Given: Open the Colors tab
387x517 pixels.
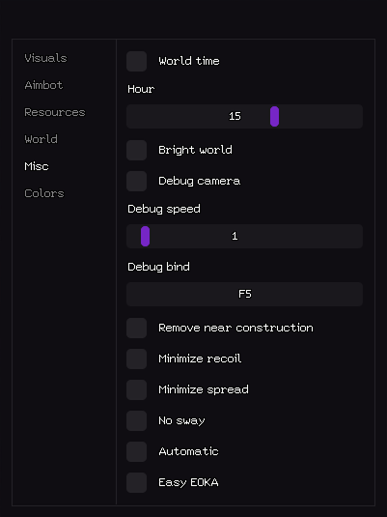Looking at the screenshot, I should coord(44,193).
